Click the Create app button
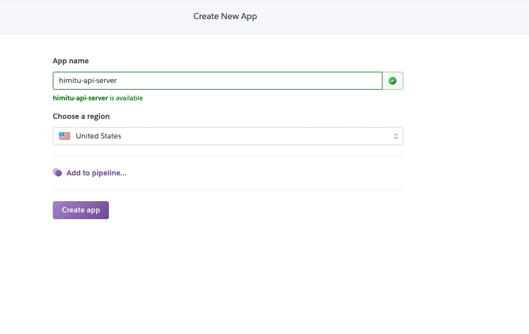Screen dimensions: 529x334 pyautogui.click(x=81, y=210)
